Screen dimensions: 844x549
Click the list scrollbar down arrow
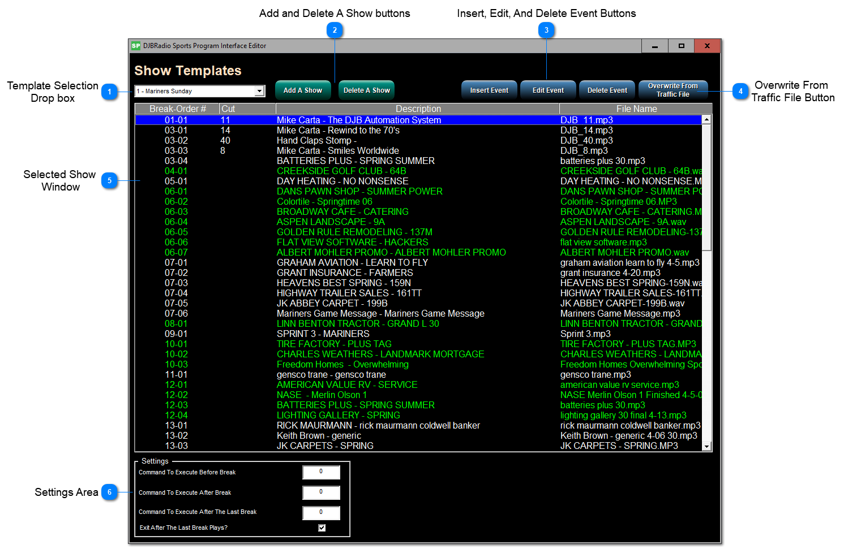point(706,446)
